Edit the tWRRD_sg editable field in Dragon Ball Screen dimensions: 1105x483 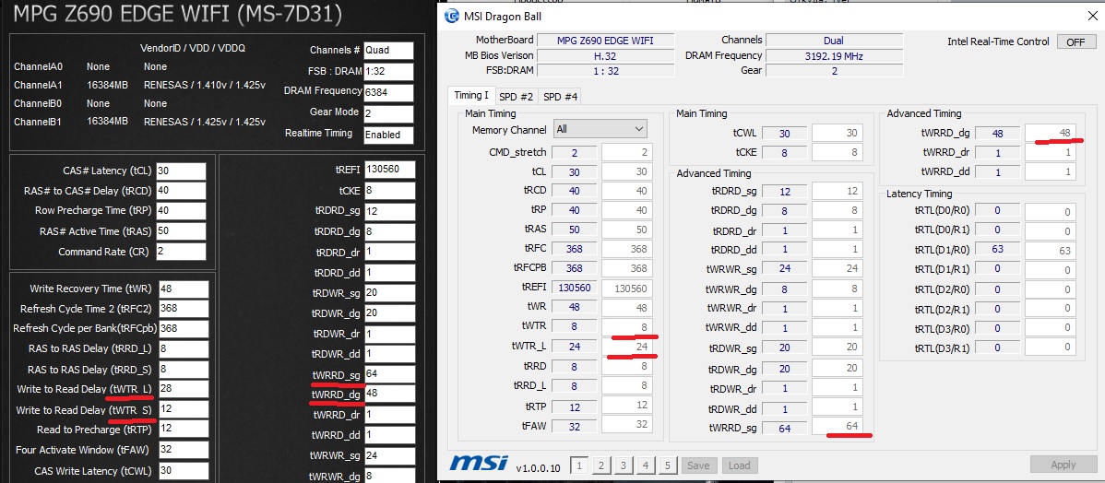[x=838, y=428]
